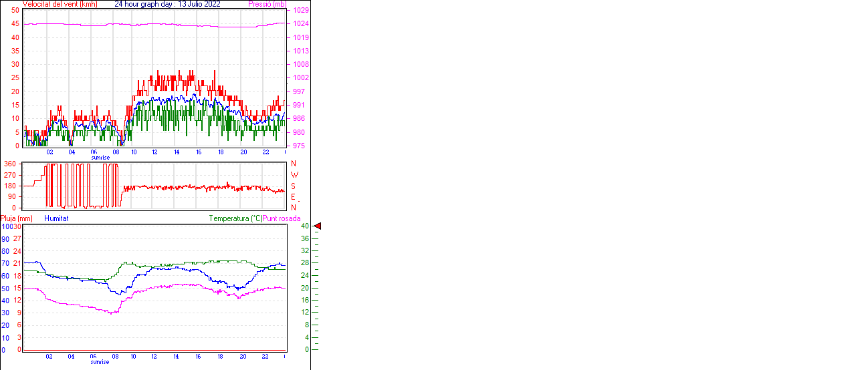Click the 'Pluja (mm)' label
This screenshot has height=370, width=856.
pos(17,218)
